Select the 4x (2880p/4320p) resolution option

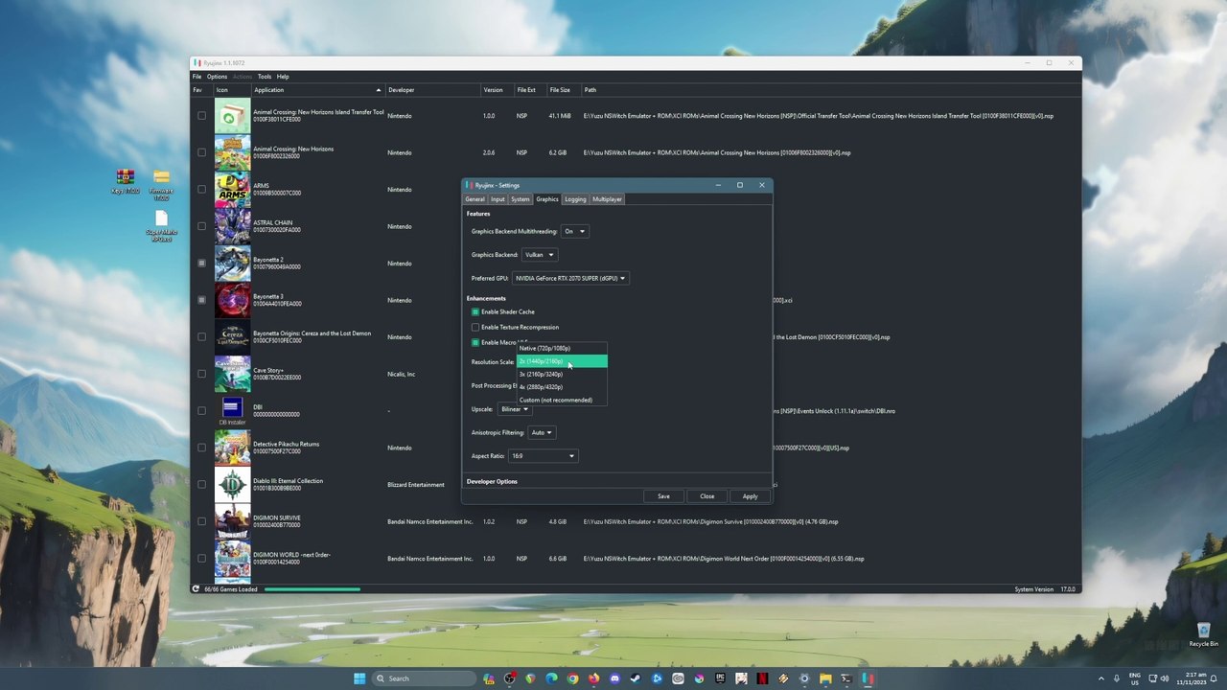[562, 387]
